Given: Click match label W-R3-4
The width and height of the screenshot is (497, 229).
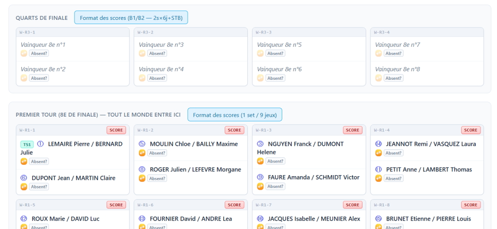Looking at the screenshot, I should [382, 33].
